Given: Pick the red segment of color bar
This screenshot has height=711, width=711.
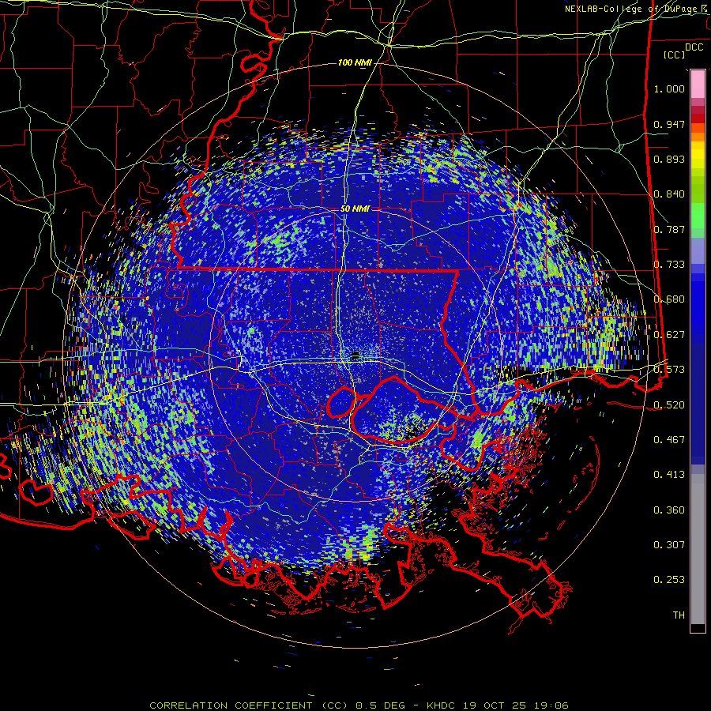Looking at the screenshot, I should point(698,118).
